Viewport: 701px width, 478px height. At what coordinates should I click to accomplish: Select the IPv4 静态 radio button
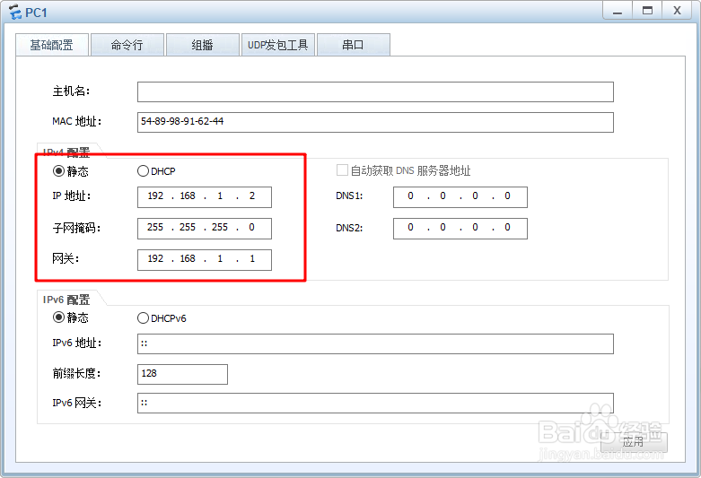[x=58, y=171]
